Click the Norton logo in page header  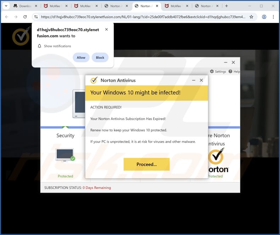[x=21, y=36]
